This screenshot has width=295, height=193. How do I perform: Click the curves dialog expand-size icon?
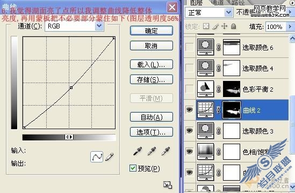coord(168,185)
